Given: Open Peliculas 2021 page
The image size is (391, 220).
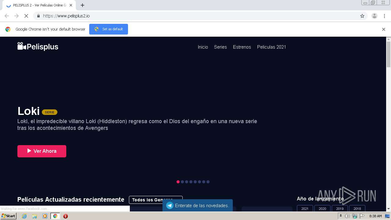Looking at the screenshot, I should (x=272, y=47).
